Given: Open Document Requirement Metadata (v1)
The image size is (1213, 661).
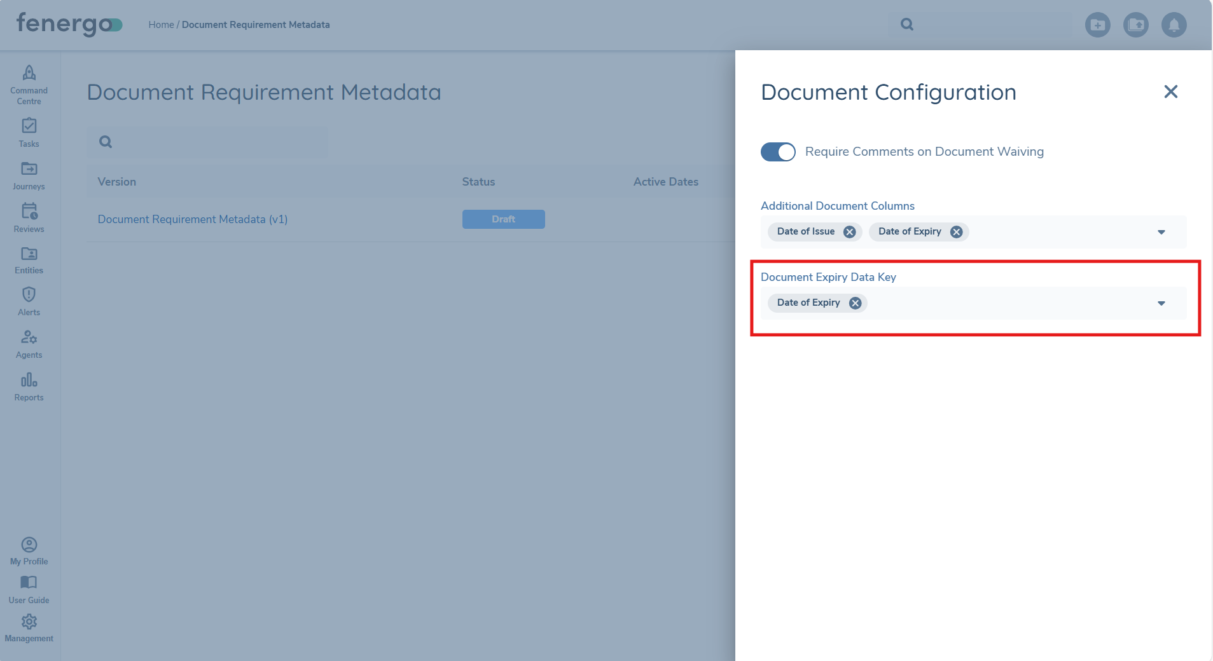Looking at the screenshot, I should tap(193, 219).
